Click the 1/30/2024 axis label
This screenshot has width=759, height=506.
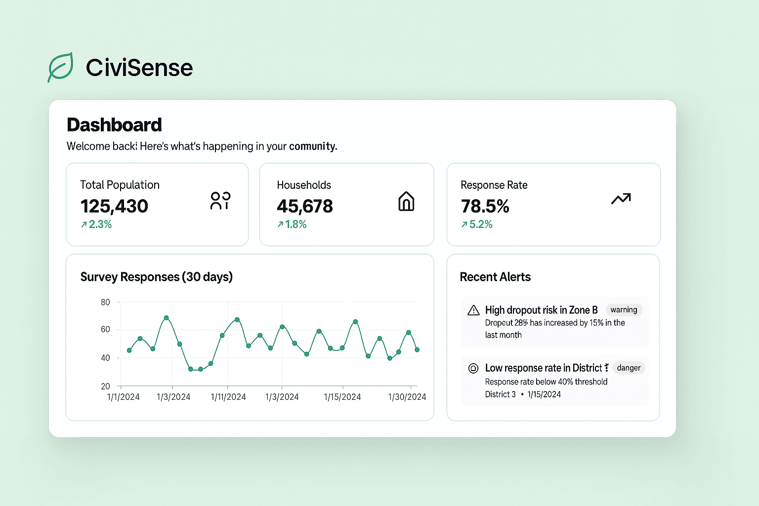(x=407, y=396)
